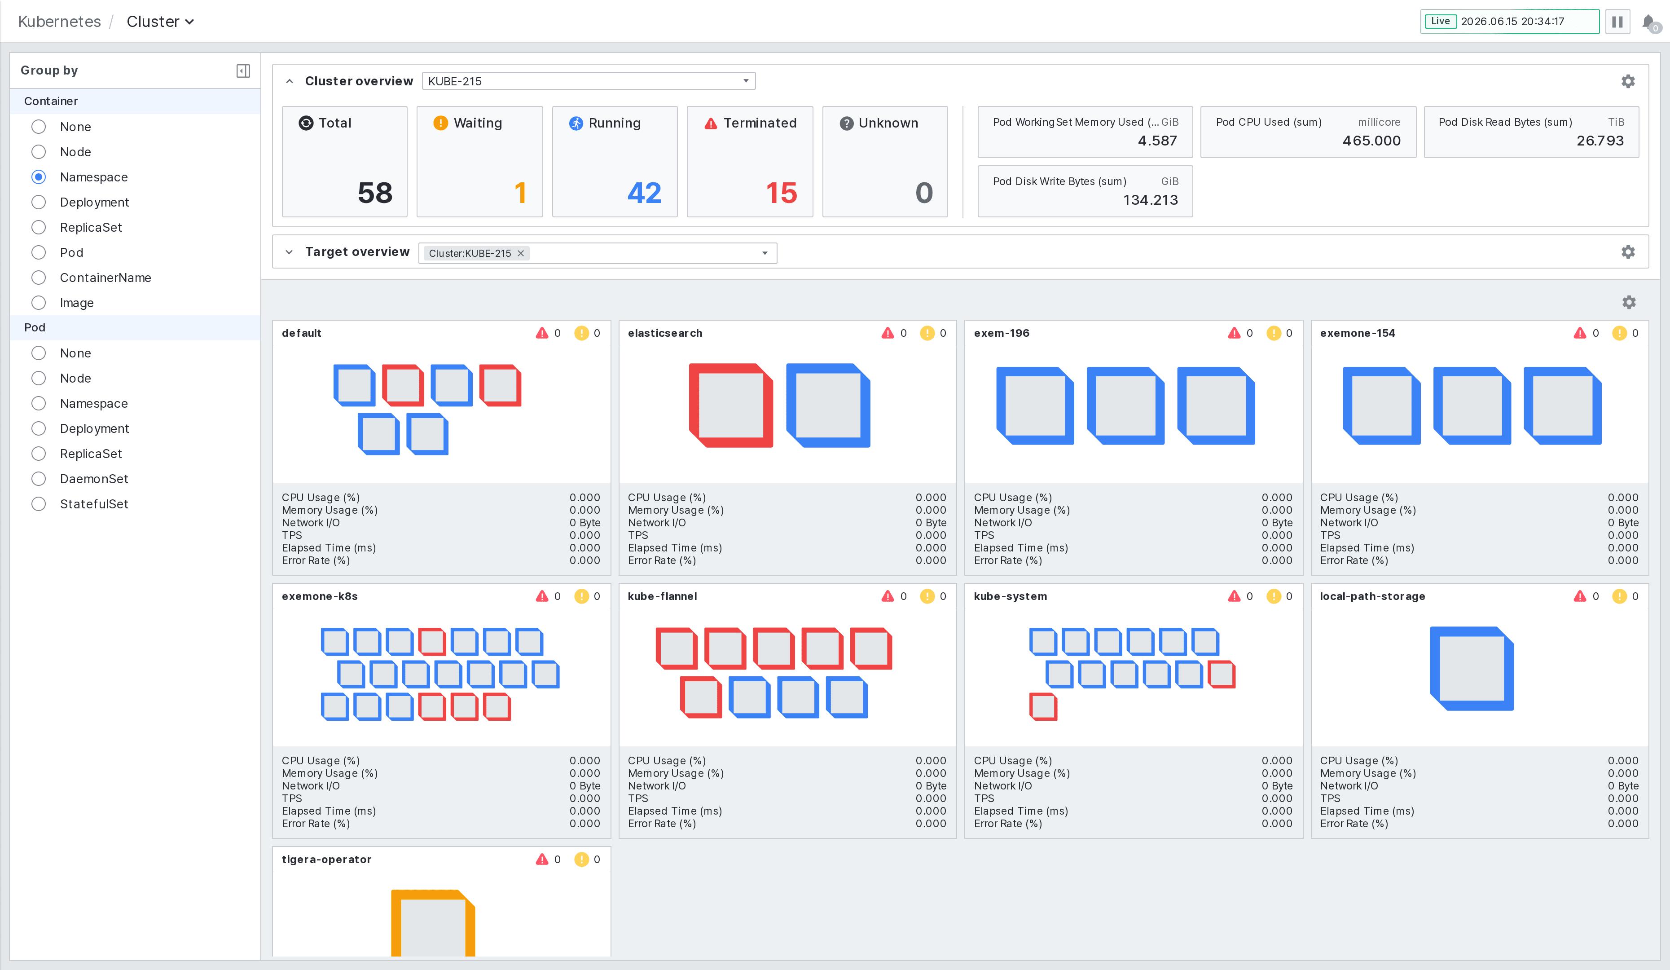Select Container group ReplicaSet radio
Viewport: 1670px width, 970px height.
point(39,227)
